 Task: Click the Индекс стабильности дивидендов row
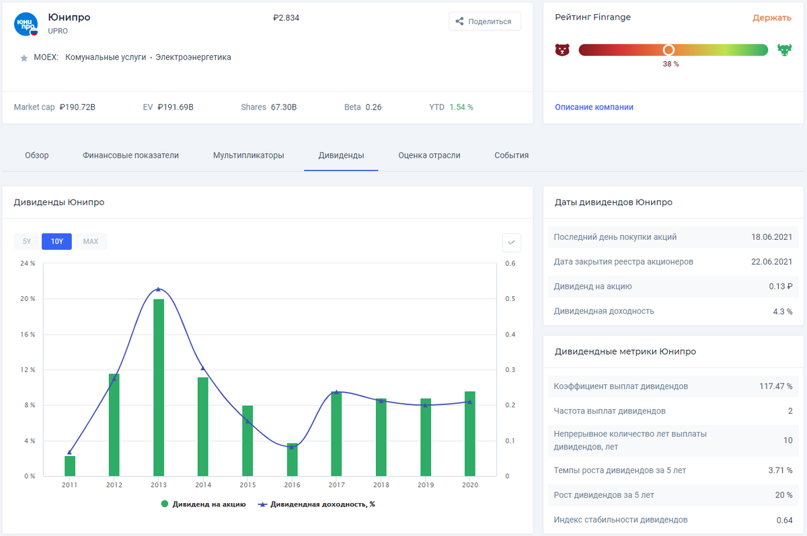[x=673, y=520]
